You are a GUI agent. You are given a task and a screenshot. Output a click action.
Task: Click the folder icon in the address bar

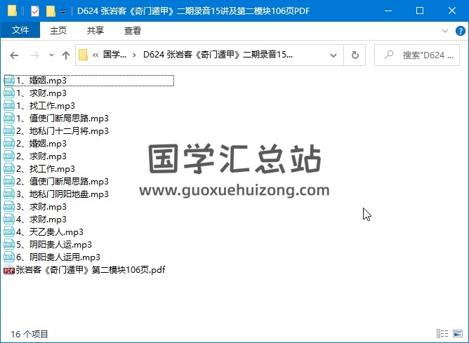pos(83,55)
